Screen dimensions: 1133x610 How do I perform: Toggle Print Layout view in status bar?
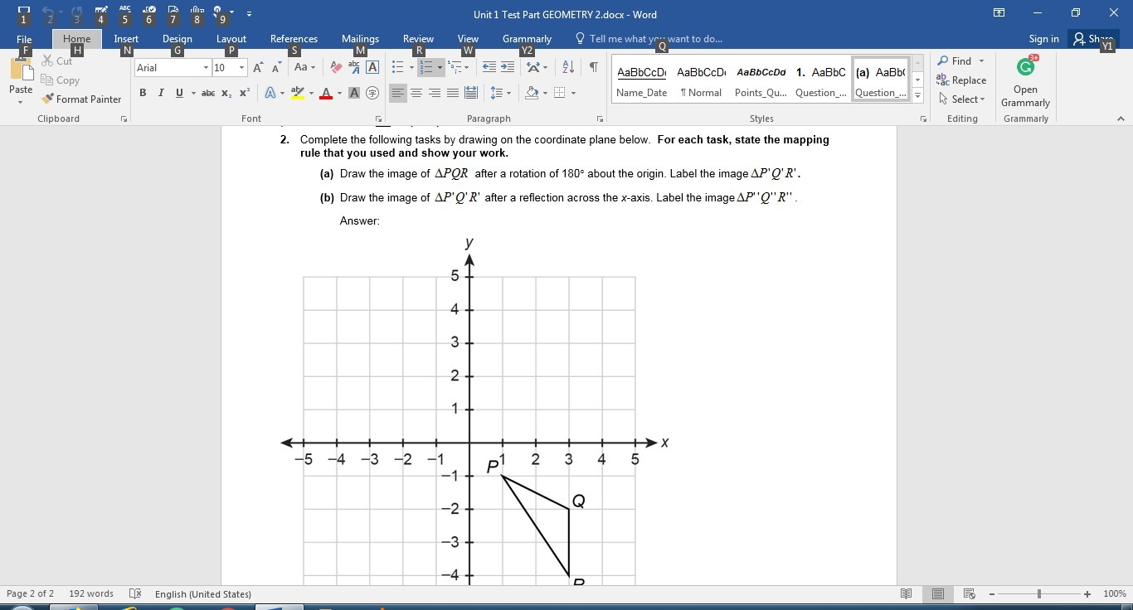[938, 593]
